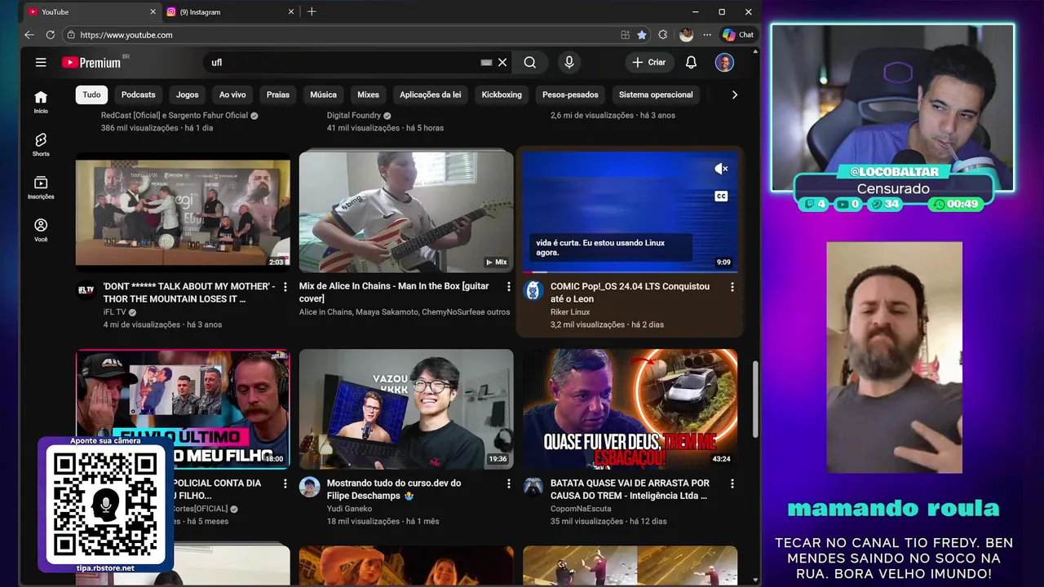Open browser settings and more menu
The image size is (1044, 587).
tap(706, 35)
